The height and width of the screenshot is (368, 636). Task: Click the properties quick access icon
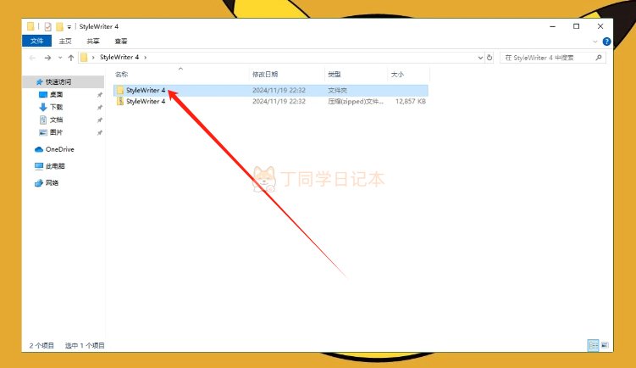[x=48, y=27]
